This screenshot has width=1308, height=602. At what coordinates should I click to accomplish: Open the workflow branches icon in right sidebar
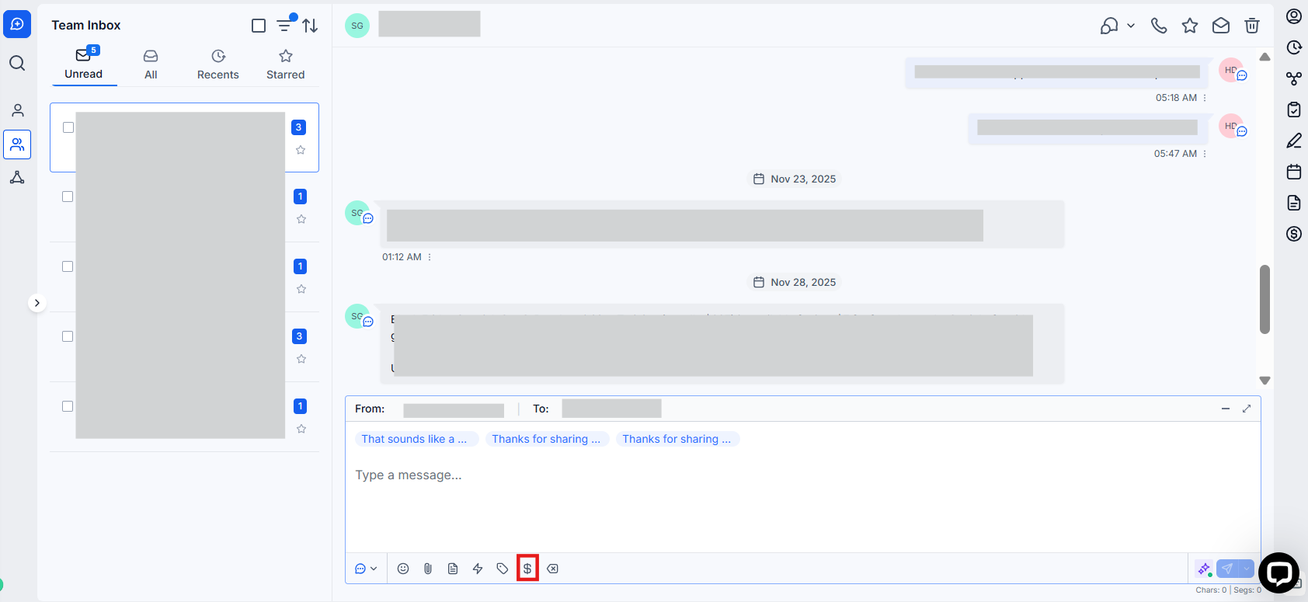(x=1294, y=78)
